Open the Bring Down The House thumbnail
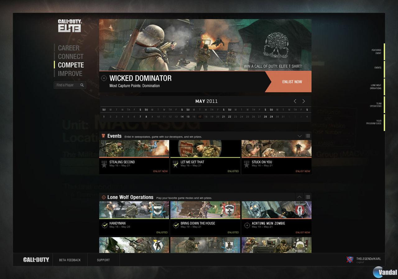This screenshot has height=279, width=398. click(205, 210)
